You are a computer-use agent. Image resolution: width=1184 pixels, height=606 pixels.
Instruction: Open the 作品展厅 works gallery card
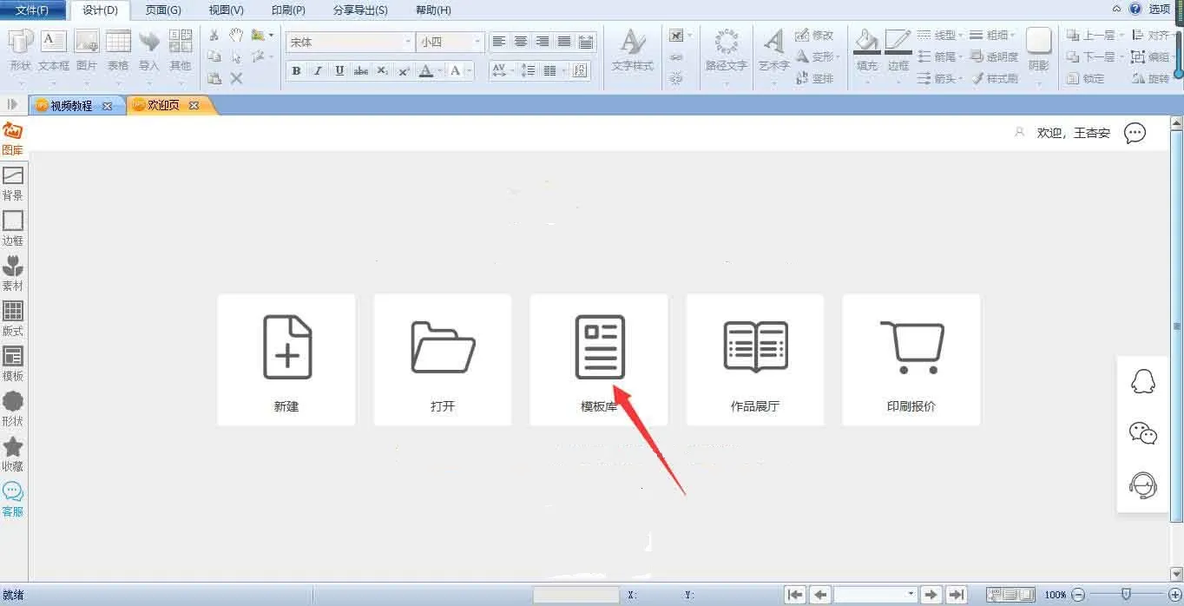[x=755, y=359]
